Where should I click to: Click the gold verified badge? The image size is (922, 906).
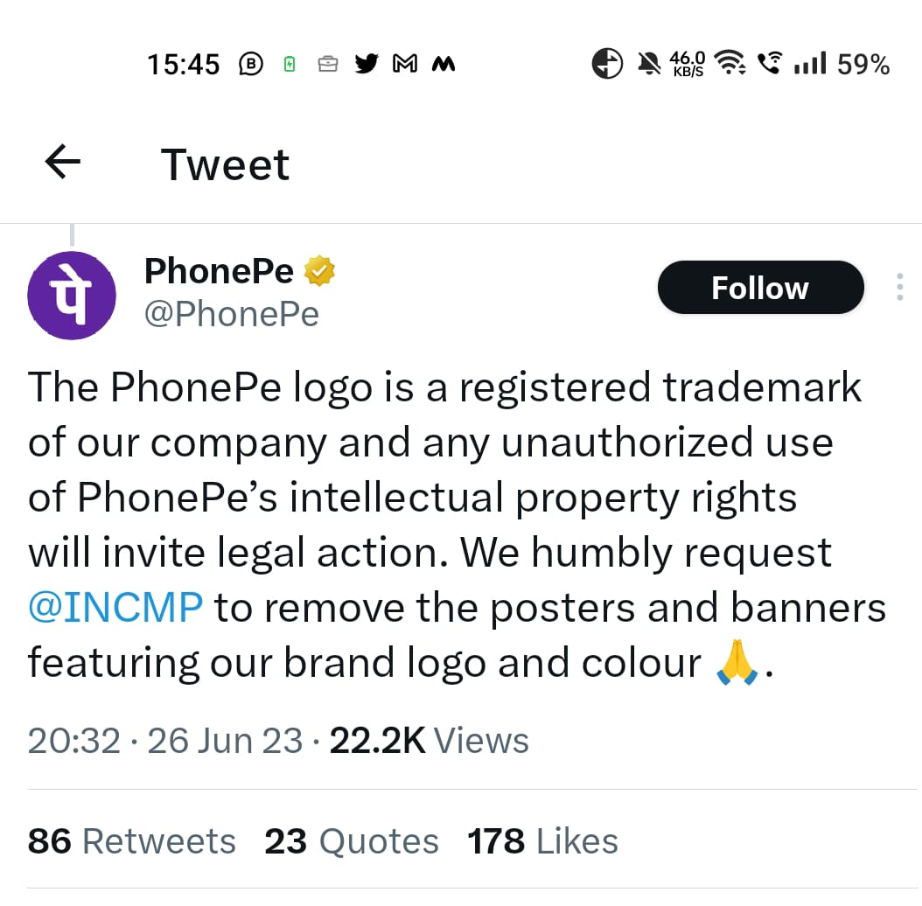click(x=320, y=272)
